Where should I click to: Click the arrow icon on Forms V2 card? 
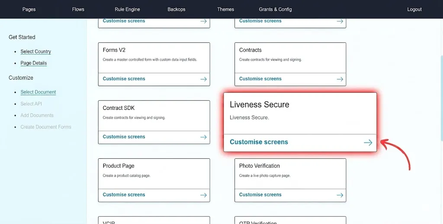(x=203, y=79)
